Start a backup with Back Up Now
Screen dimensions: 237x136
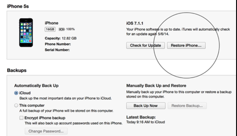click(x=146, y=106)
